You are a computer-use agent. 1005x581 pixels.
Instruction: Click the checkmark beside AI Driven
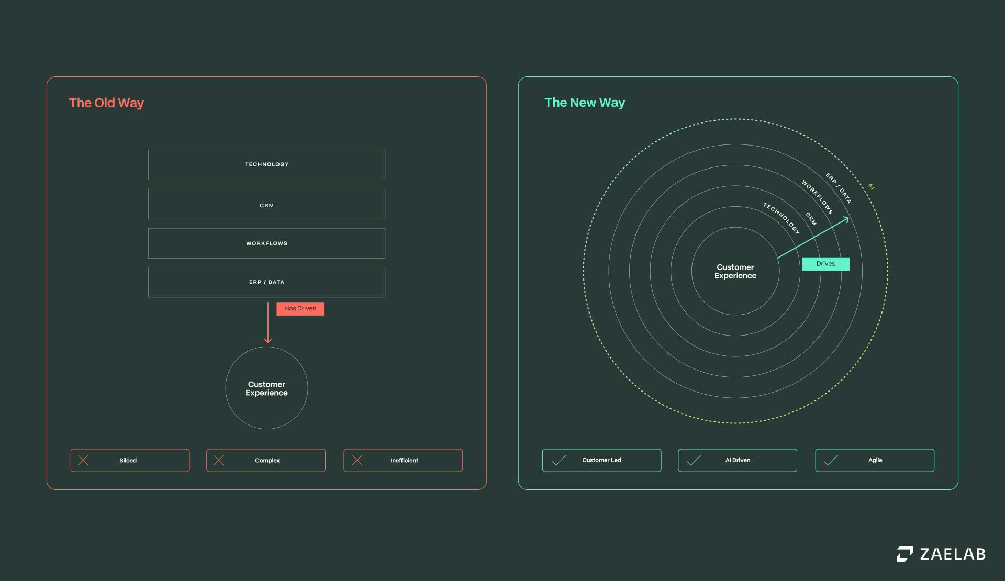(x=694, y=461)
